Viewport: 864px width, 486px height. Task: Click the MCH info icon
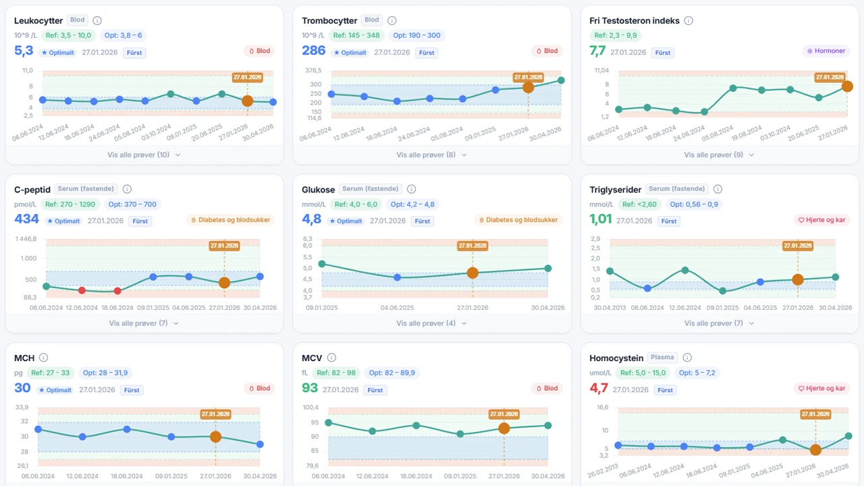coord(44,358)
